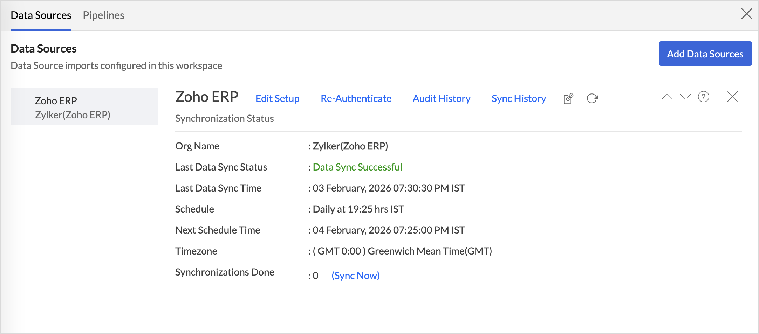
Task: Close the Data Sources dialog window
Action: point(746,14)
